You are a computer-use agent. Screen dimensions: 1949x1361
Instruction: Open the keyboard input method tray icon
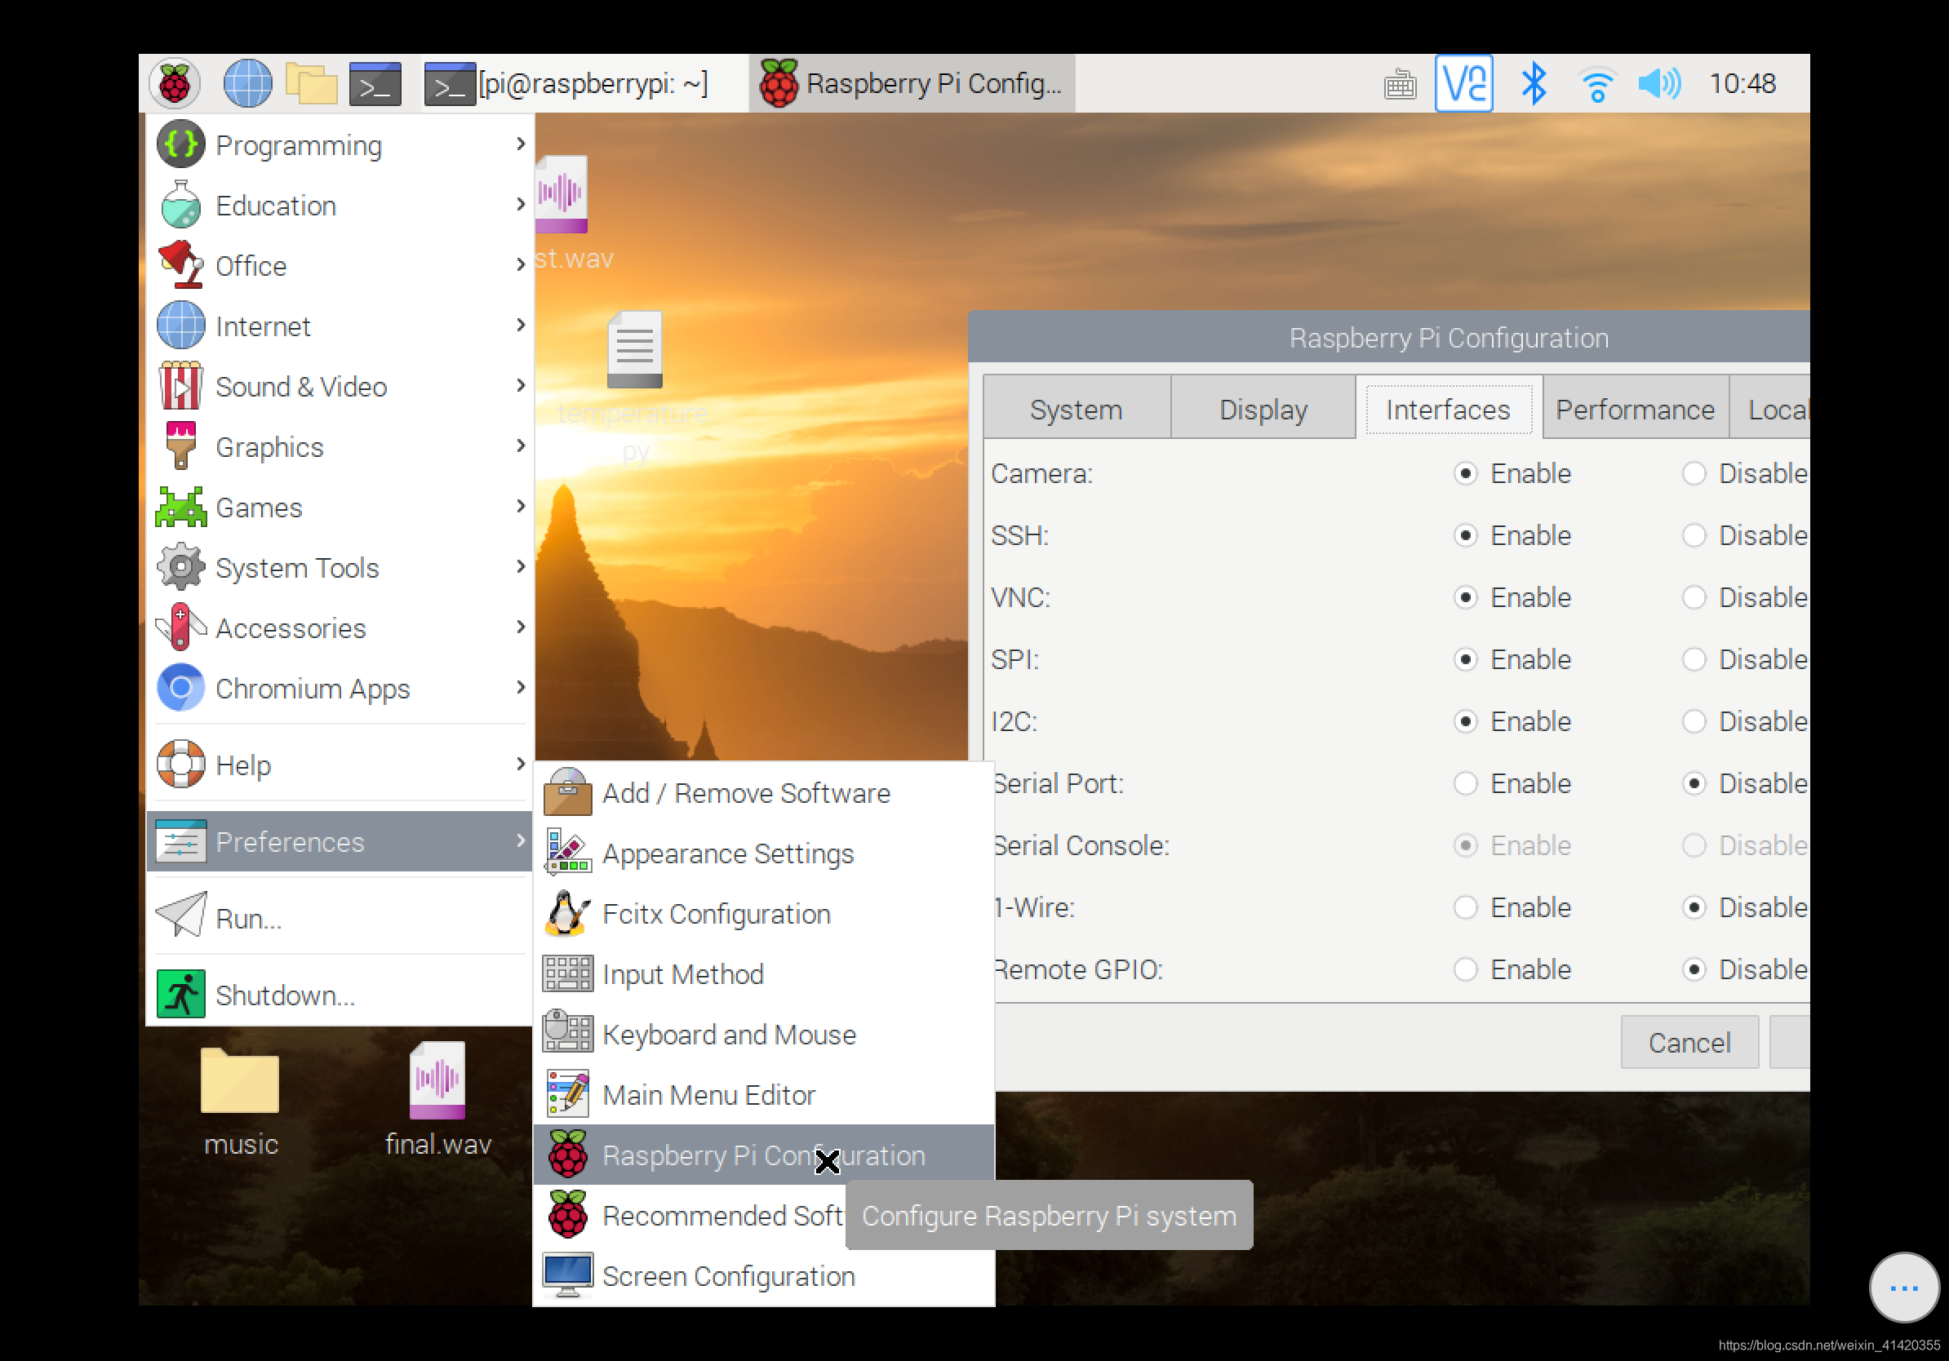(1400, 84)
